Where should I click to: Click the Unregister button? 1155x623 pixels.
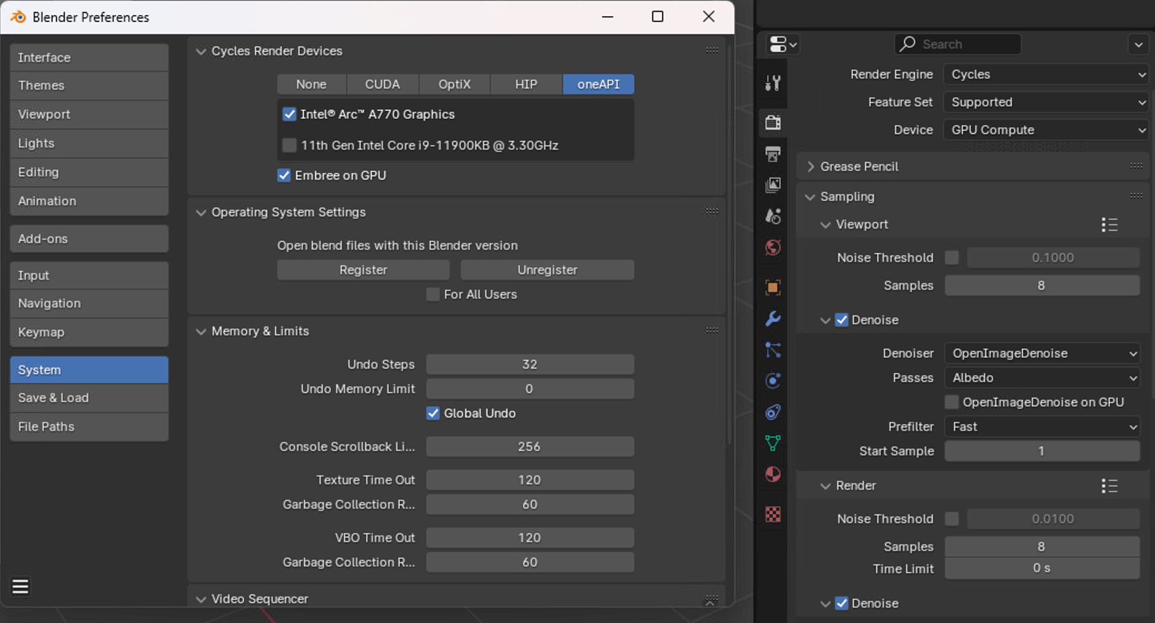click(x=547, y=270)
